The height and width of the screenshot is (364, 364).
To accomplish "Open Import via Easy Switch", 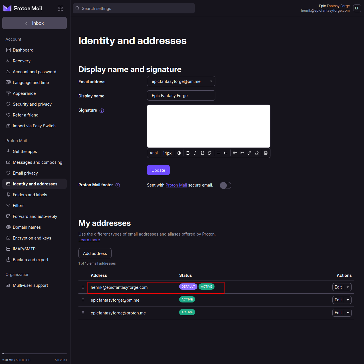I will [35, 126].
